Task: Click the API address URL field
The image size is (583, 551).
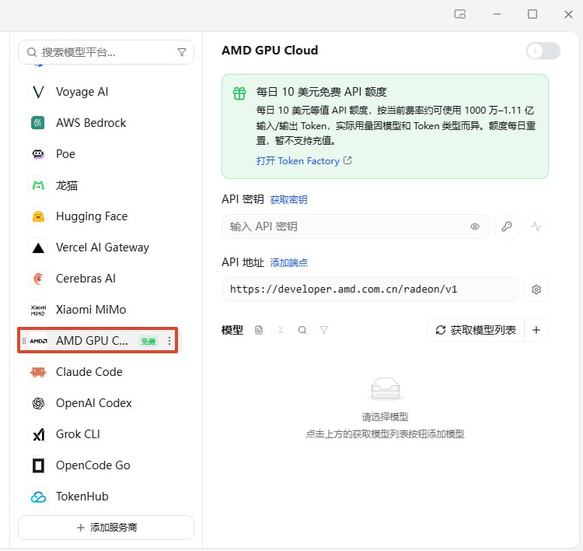Action: pyautogui.click(x=370, y=290)
